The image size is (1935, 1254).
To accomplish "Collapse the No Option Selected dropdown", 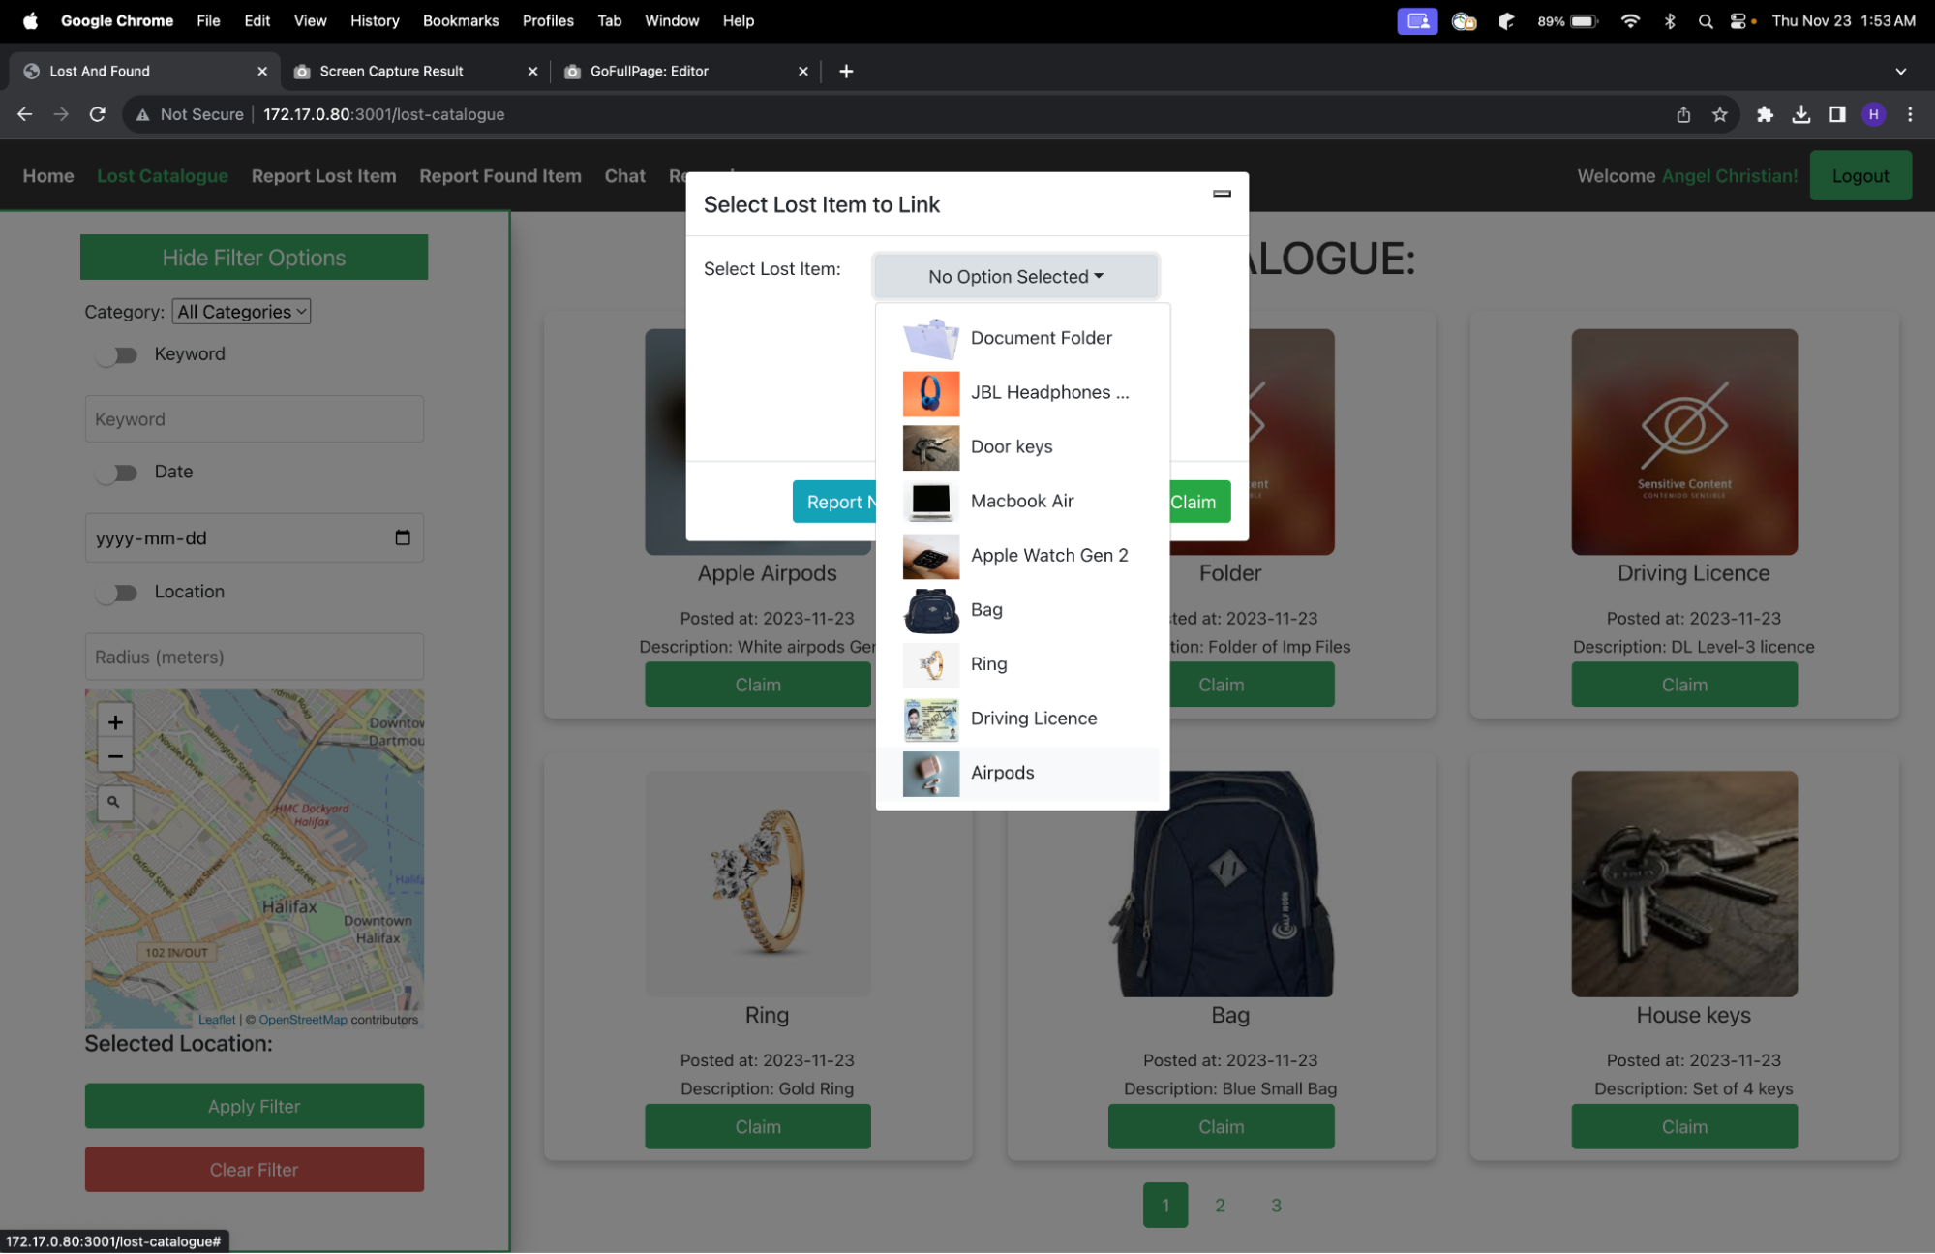I will 1015,277.
